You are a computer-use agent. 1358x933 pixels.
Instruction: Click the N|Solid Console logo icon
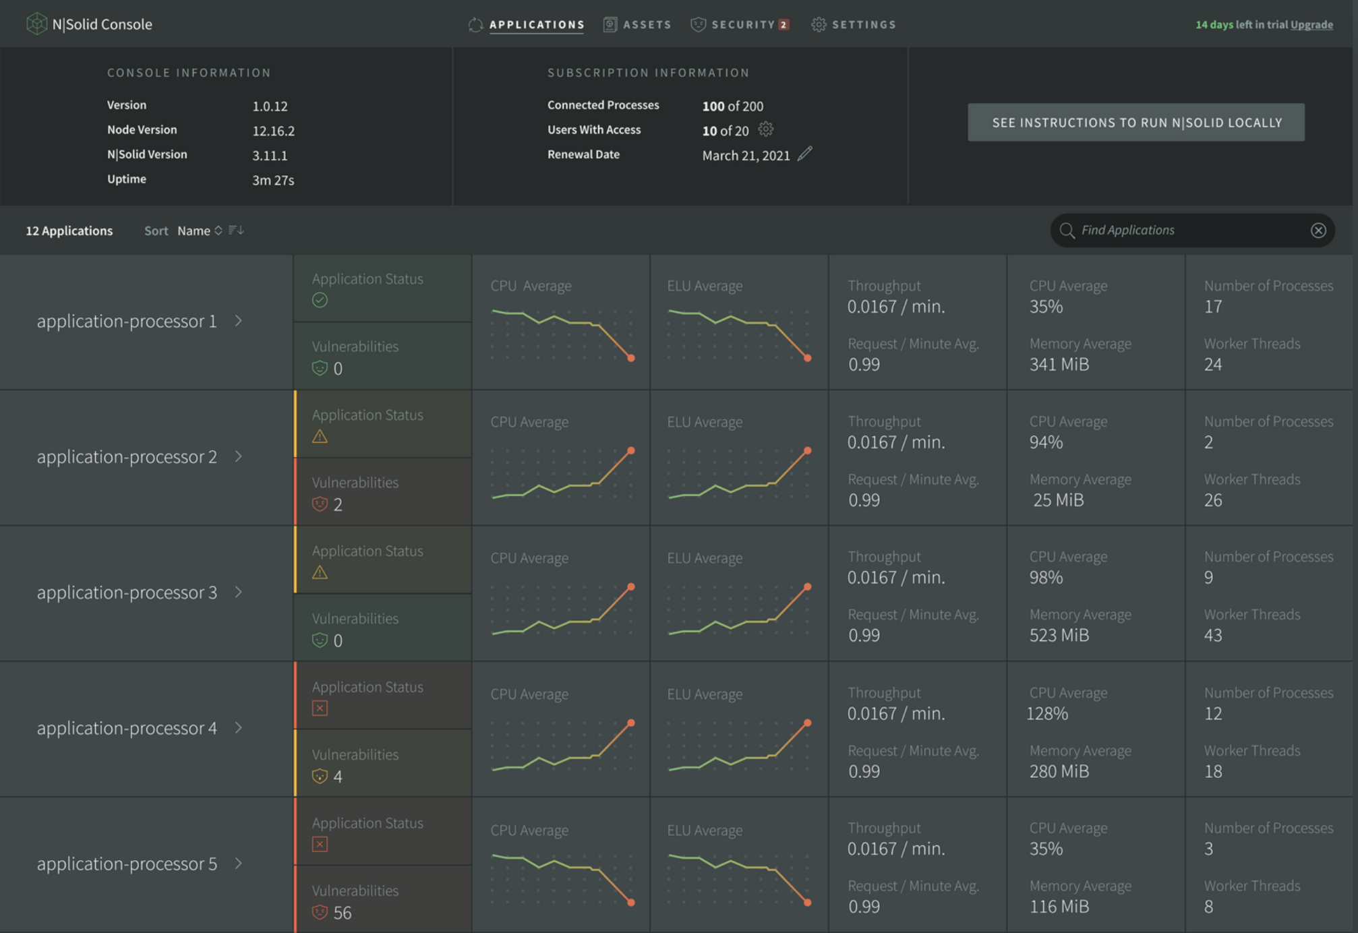(x=36, y=24)
